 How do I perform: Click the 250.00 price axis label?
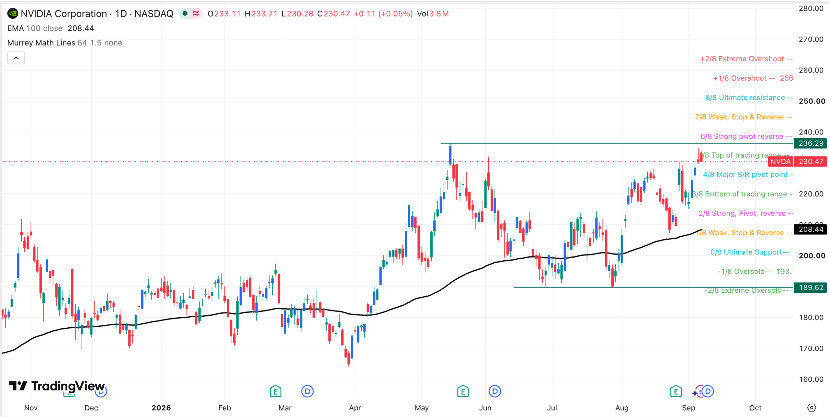[x=812, y=101]
